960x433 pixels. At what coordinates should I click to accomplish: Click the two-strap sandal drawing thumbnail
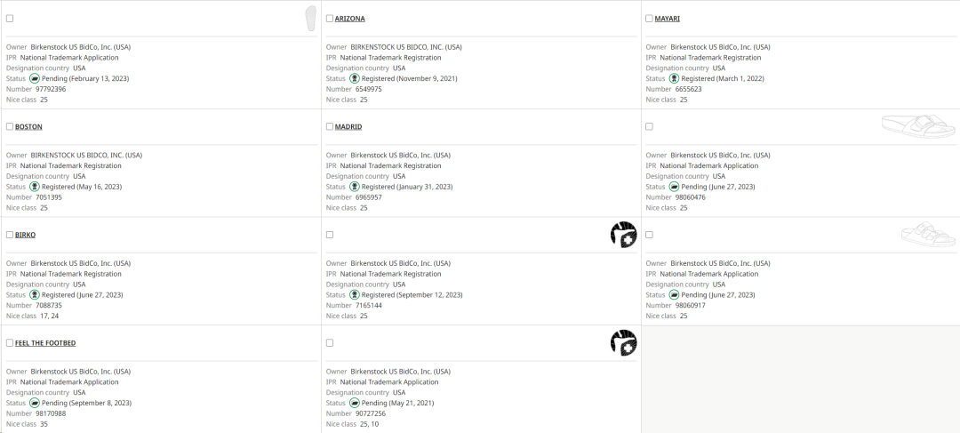click(x=928, y=235)
